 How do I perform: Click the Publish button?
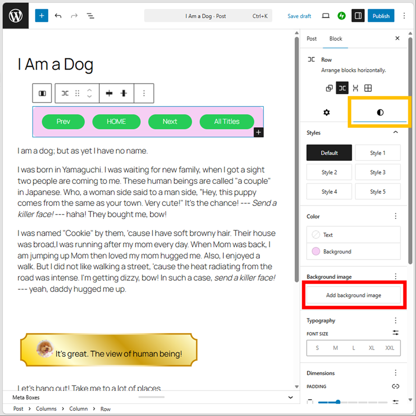(381, 16)
